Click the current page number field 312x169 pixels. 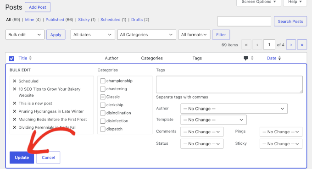(x=269, y=44)
